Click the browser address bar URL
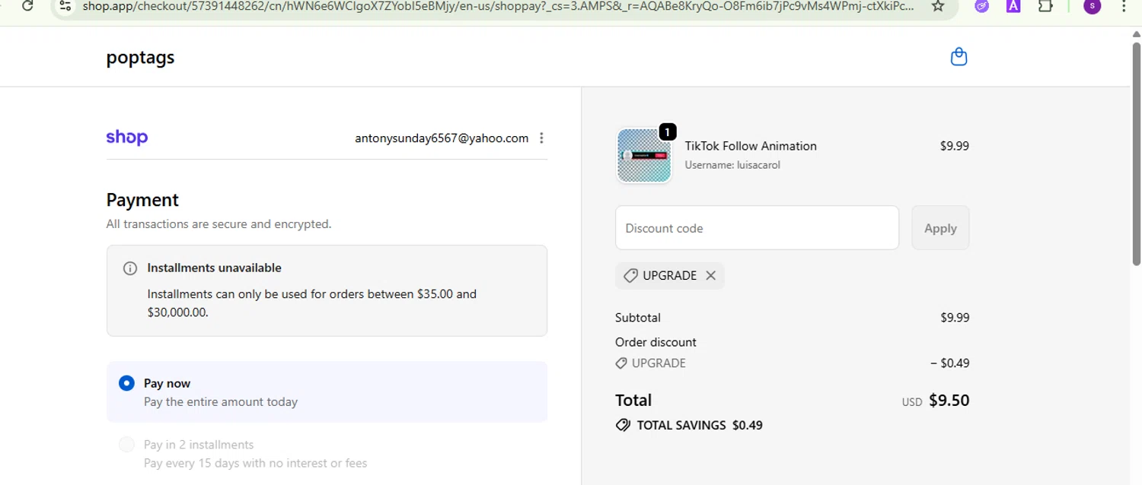The height and width of the screenshot is (485, 1142). click(498, 6)
